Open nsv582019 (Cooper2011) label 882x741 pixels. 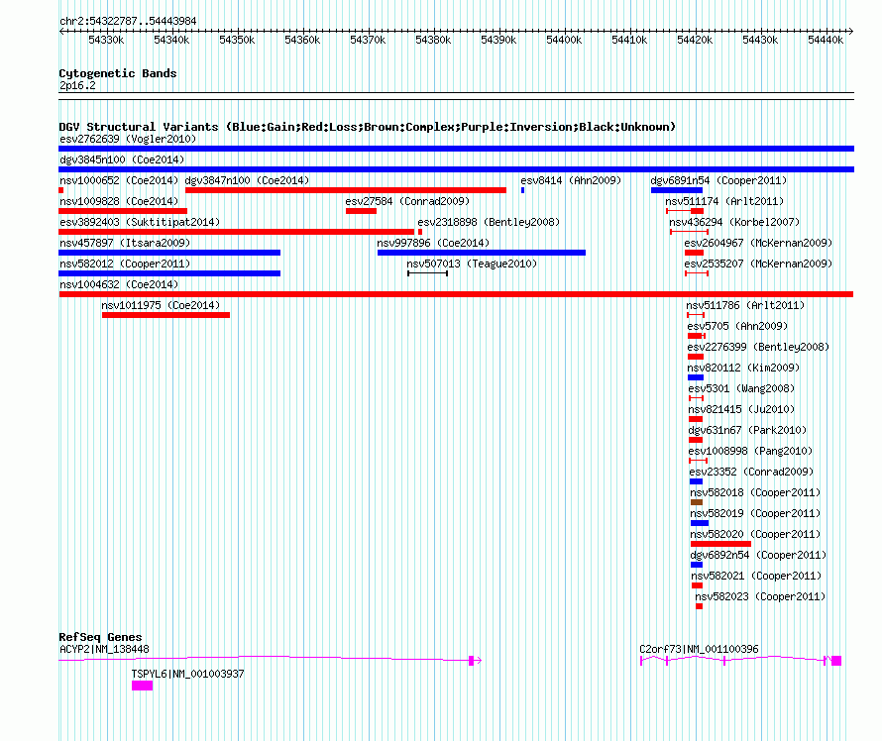coord(755,513)
